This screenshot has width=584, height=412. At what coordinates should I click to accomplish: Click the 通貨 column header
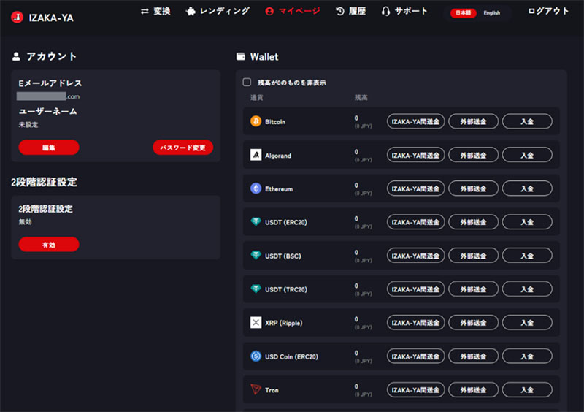coord(257,97)
